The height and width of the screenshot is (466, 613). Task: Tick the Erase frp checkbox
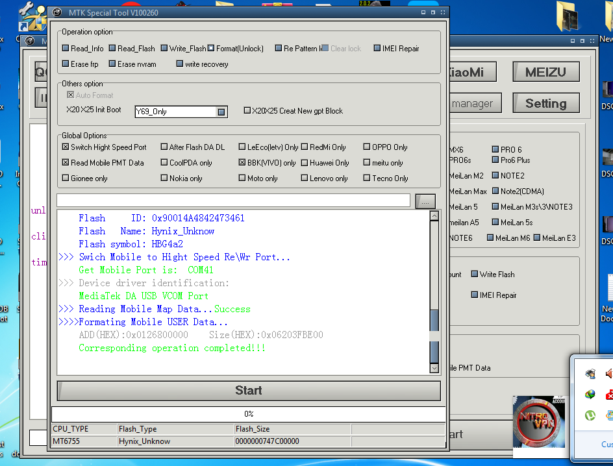[66, 64]
